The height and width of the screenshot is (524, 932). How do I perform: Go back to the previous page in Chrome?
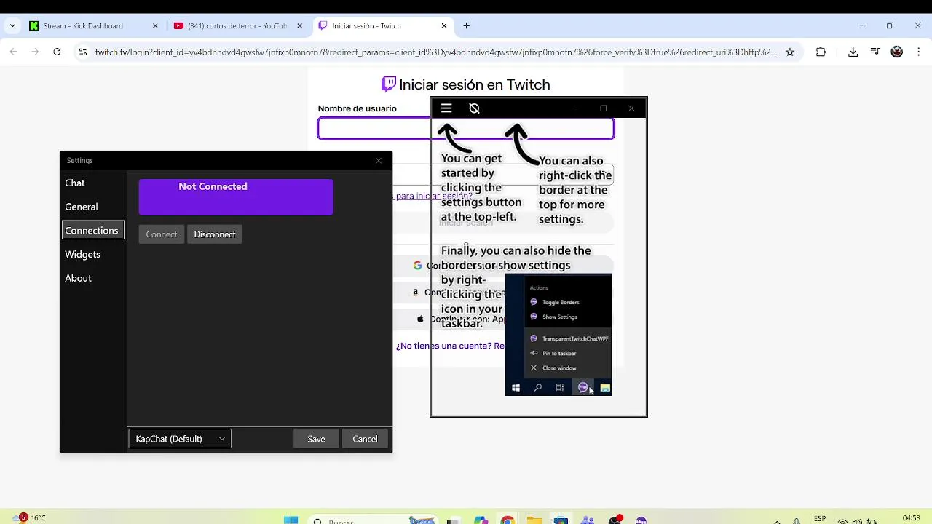pos(13,52)
